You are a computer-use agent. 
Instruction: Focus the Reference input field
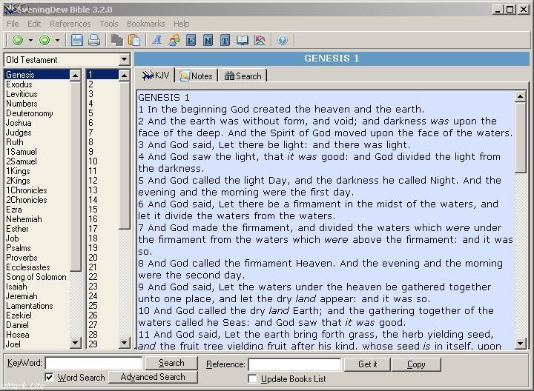[x=294, y=364]
